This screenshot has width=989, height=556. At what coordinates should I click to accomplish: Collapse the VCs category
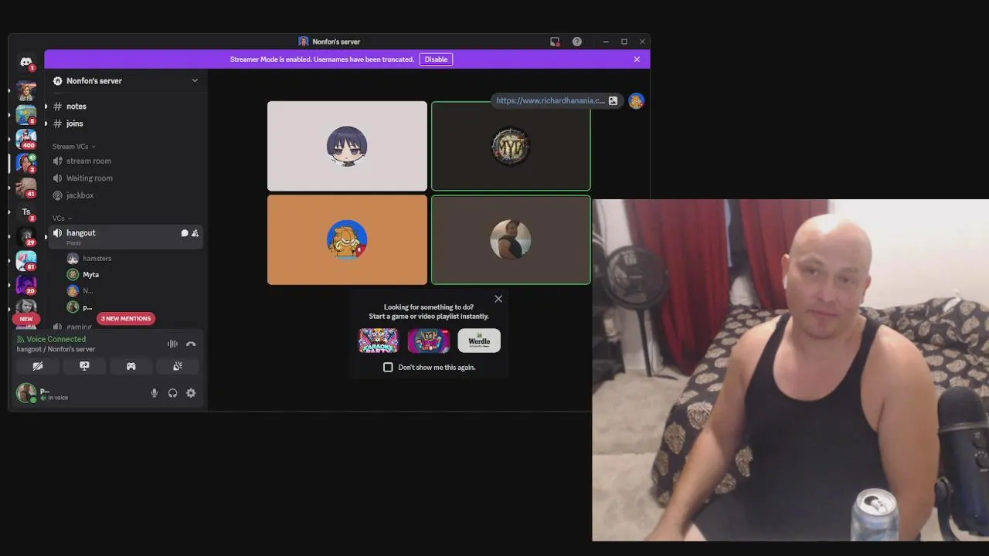(62, 219)
